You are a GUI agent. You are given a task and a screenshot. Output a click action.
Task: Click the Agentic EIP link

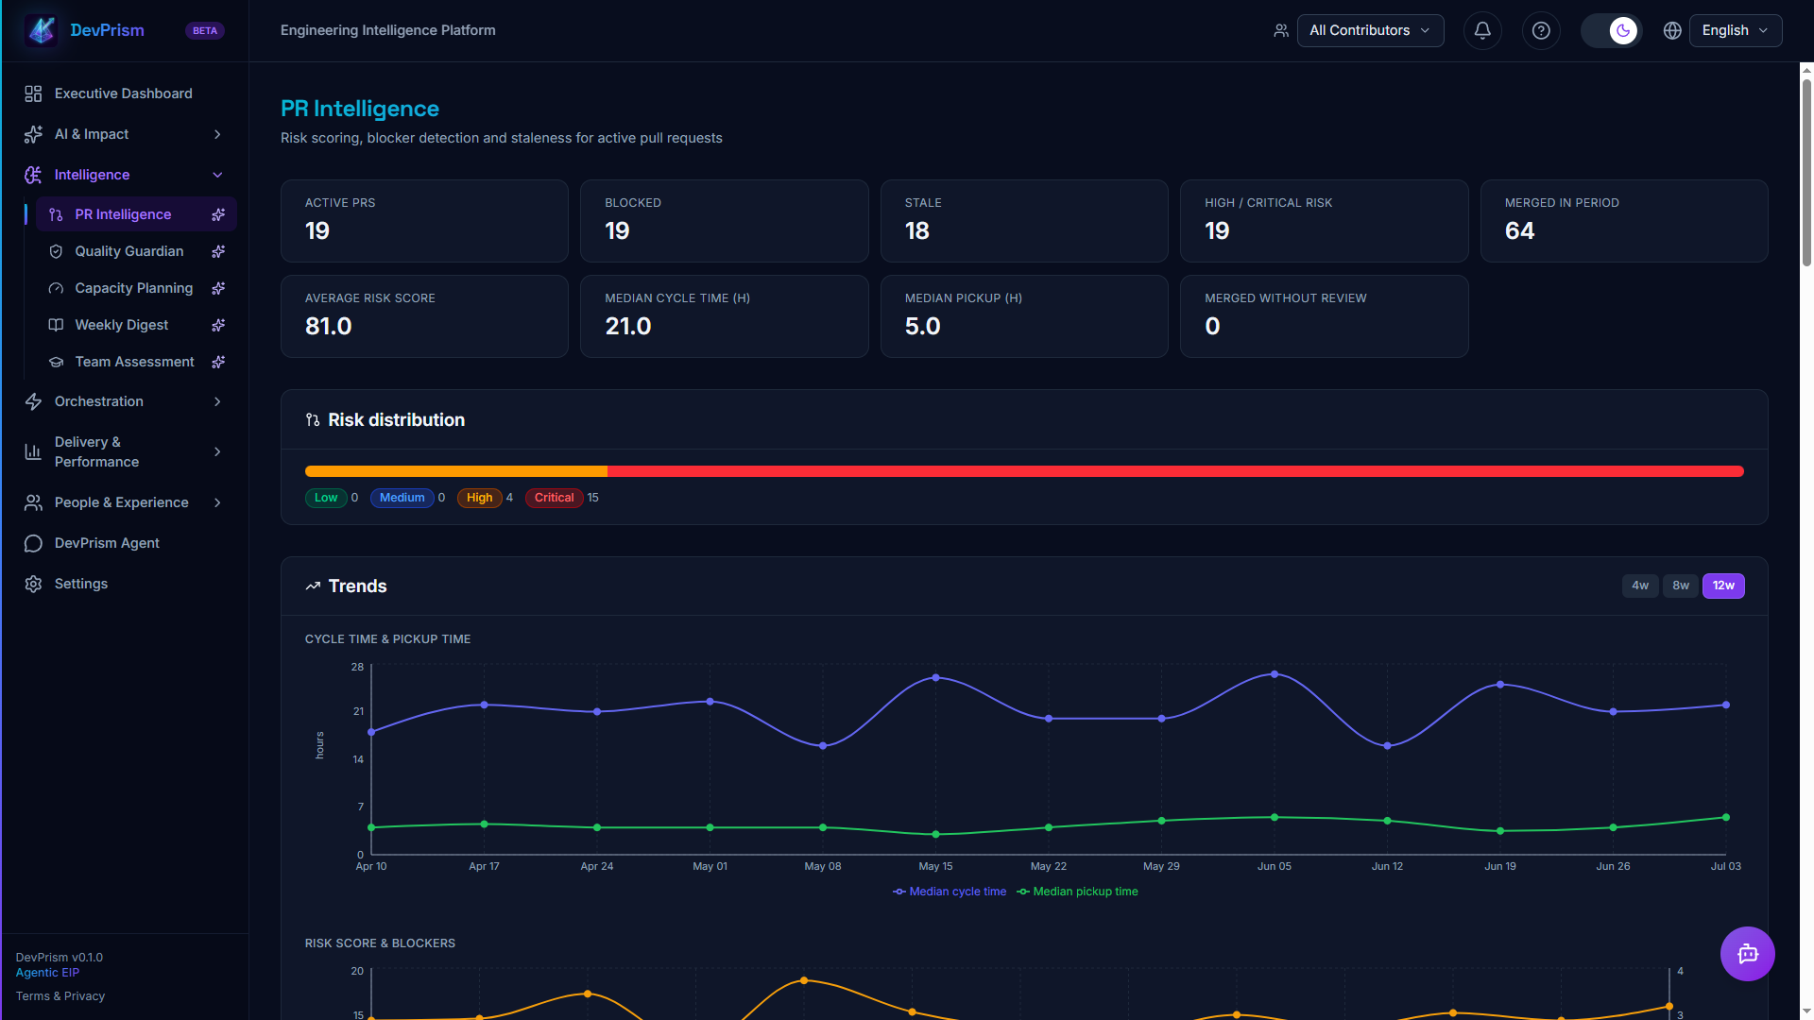47,973
